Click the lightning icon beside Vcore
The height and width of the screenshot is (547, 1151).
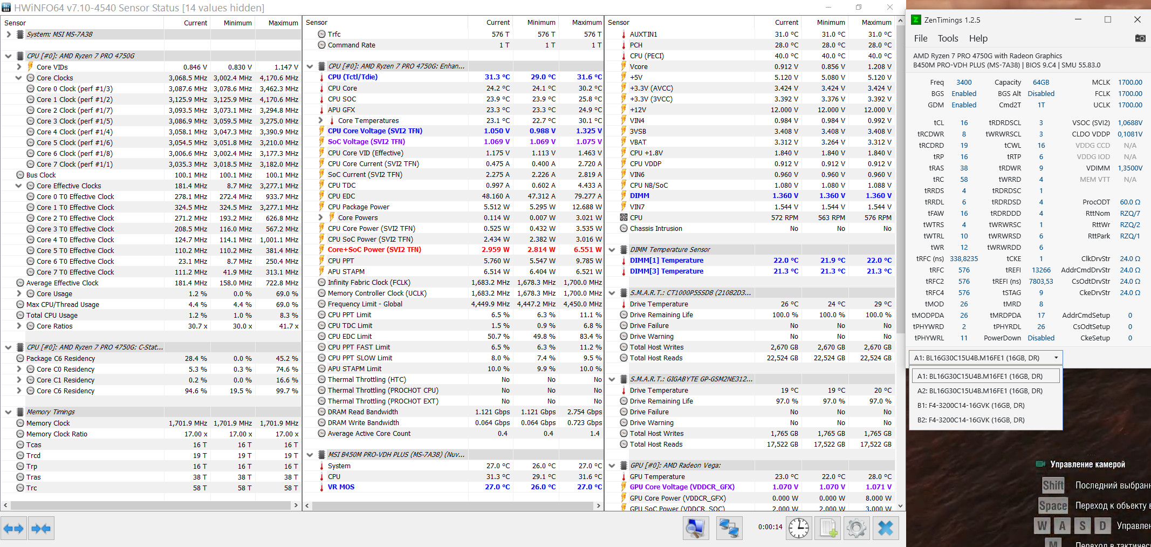click(x=624, y=66)
